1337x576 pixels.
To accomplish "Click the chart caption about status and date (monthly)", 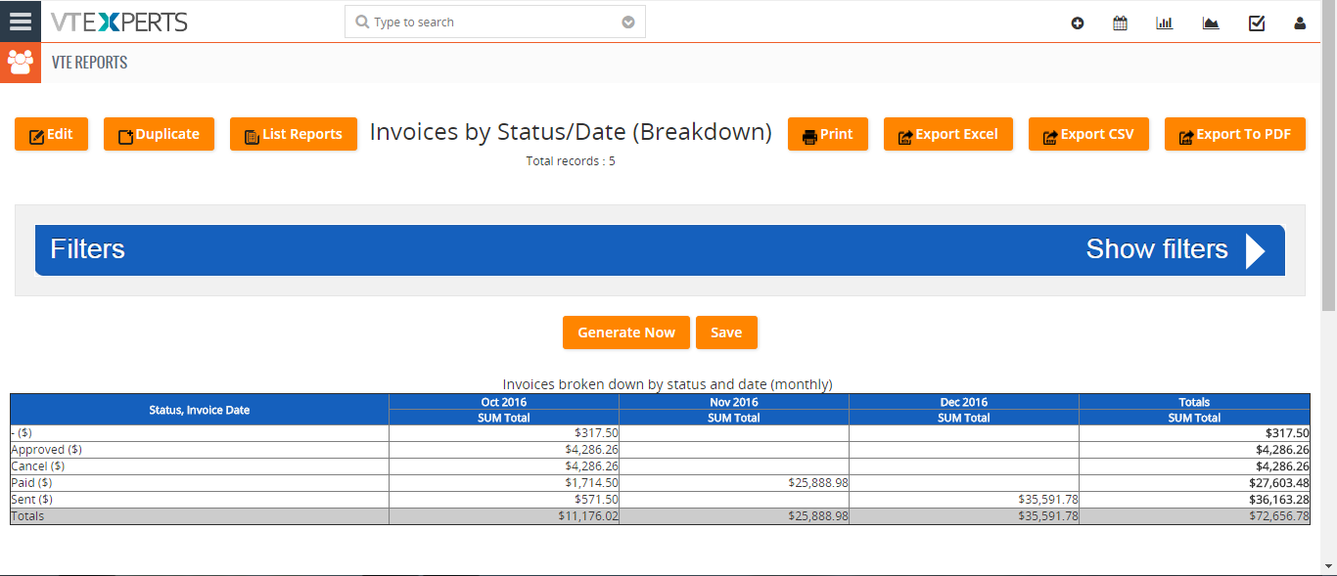I will coord(668,384).
